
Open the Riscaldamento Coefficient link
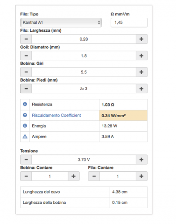tap(56, 115)
